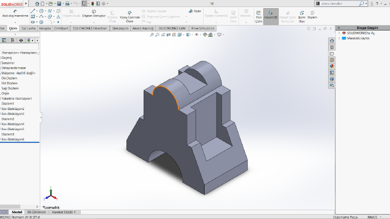Save the part with the Save icon
The height and width of the screenshot is (219, 390).
pyautogui.click(x=59, y=3)
